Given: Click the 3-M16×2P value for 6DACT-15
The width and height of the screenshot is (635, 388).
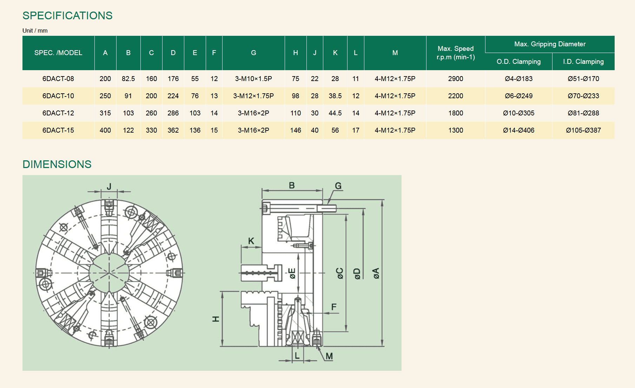Looking at the screenshot, I should pos(253,130).
